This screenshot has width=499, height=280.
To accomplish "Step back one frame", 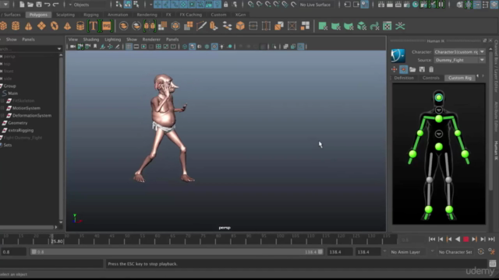I will (x=441, y=240).
